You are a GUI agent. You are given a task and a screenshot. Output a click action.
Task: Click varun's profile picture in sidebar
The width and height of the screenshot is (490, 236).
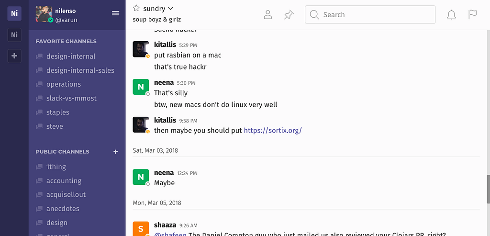tap(44, 14)
